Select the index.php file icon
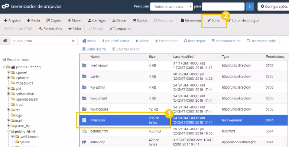Screen dimensions: 289x147 pyautogui.click(x=84, y=142)
